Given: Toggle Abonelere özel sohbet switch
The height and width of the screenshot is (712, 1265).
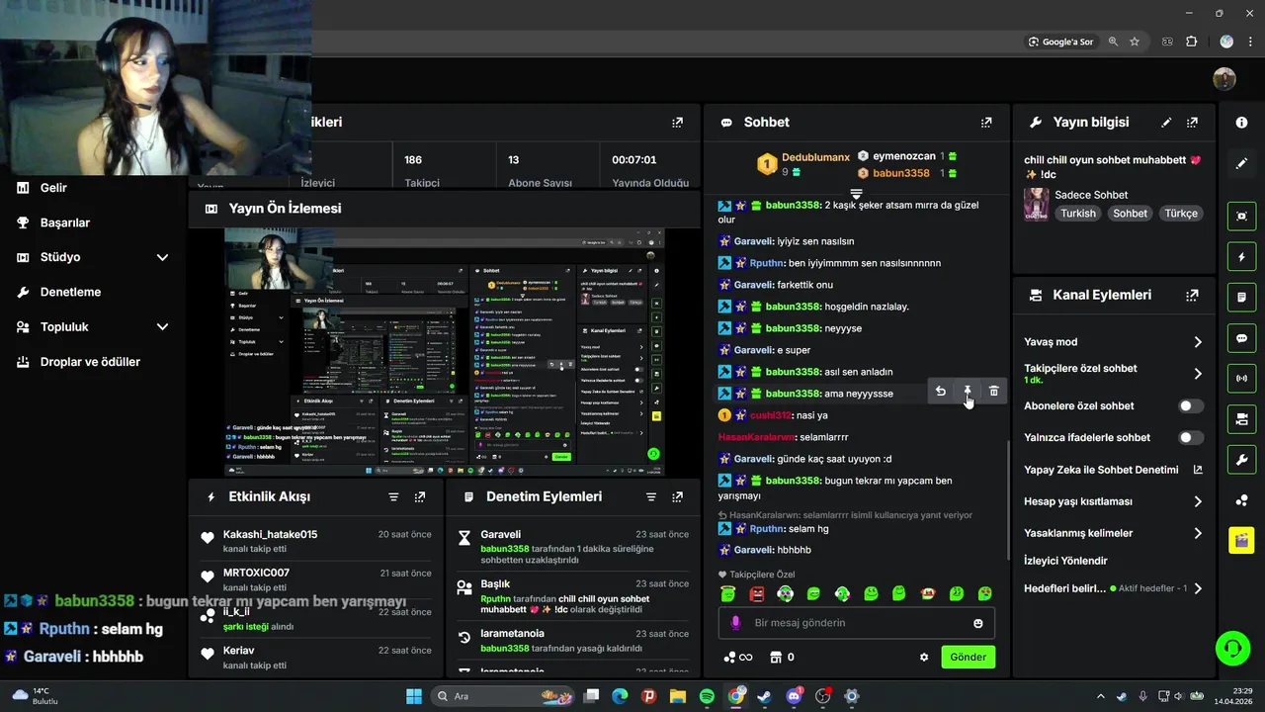Looking at the screenshot, I should coord(1191,406).
